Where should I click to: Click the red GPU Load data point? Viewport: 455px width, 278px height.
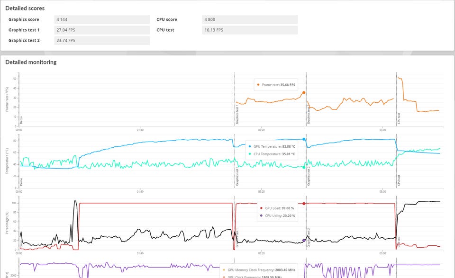304,204
